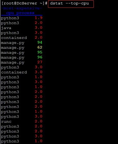This screenshot has height=144, width=118.
Task: Click the manage.py row showing 94
Action: click(x=22, y=43)
